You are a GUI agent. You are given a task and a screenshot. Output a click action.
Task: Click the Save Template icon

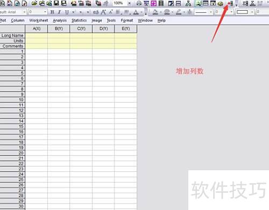tap(63, 3)
